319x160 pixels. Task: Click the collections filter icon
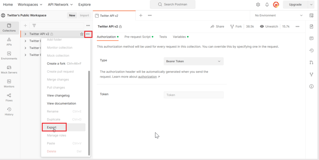tap(34, 25)
